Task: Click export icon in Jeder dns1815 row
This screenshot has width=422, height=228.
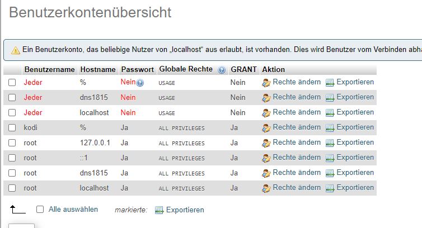Action: click(x=330, y=98)
